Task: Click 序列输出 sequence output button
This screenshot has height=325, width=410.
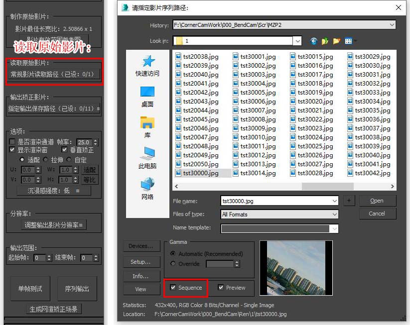Action: 77,289
